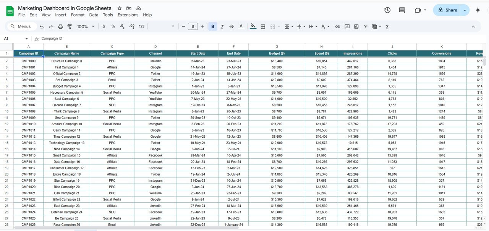Open the Data menu
The image size is (489, 231).
(94, 15)
